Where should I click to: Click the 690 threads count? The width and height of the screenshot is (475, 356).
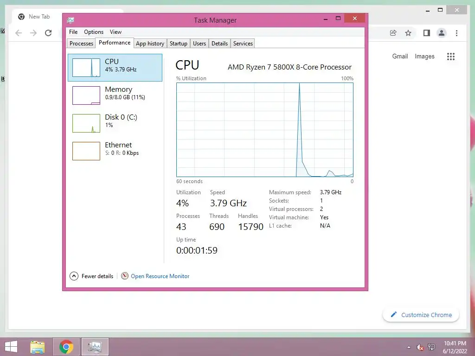pos(217,227)
